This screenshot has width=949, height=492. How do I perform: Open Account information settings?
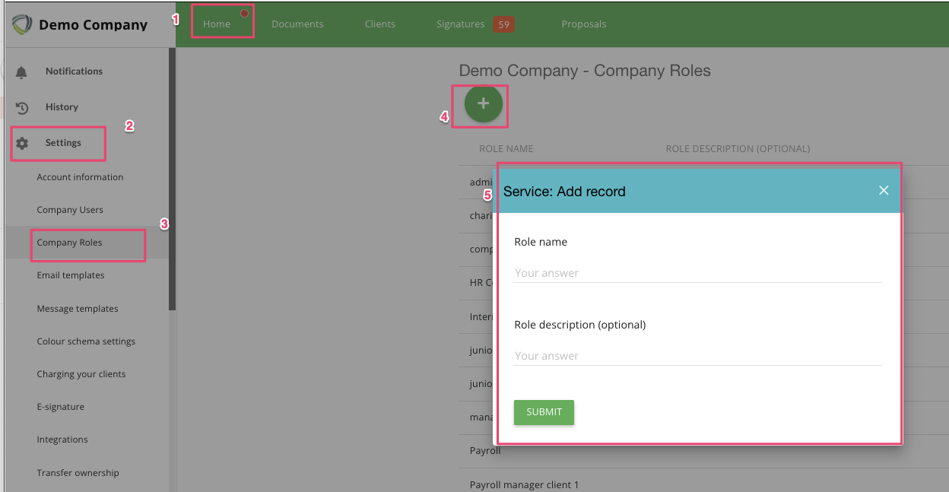[x=80, y=177]
